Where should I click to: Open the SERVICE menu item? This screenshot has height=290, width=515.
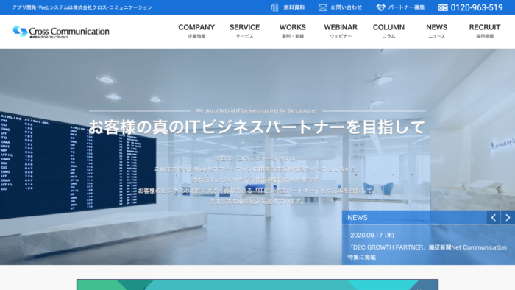point(244,32)
